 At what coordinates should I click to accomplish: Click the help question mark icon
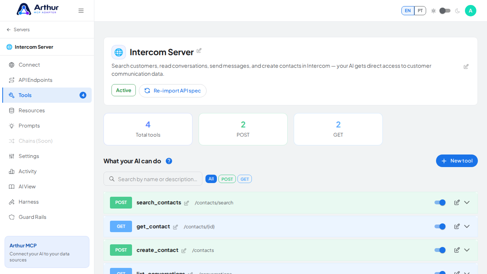tap(169, 161)
